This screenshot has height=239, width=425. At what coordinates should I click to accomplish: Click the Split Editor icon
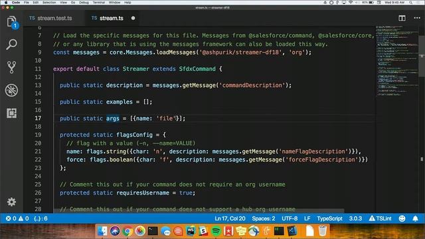402,18
